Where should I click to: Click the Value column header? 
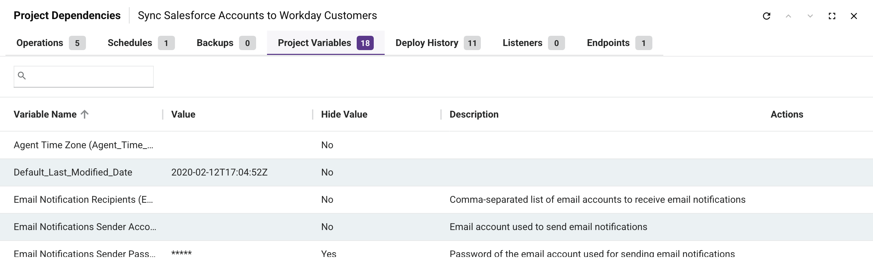(183, 115)
